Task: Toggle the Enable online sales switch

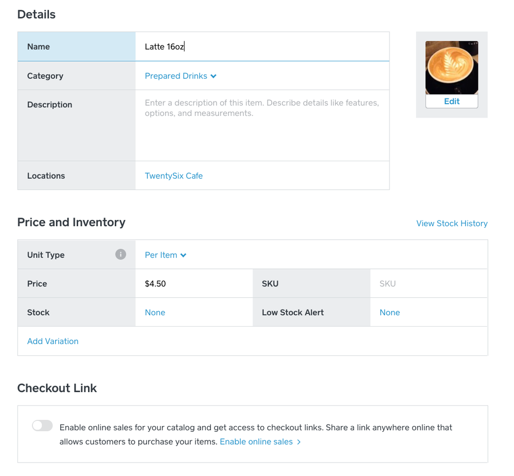Action: [x=42, y=426]
